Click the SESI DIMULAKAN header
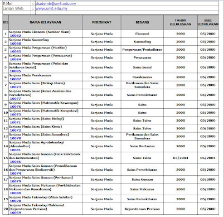 click(x=208, y=22)
